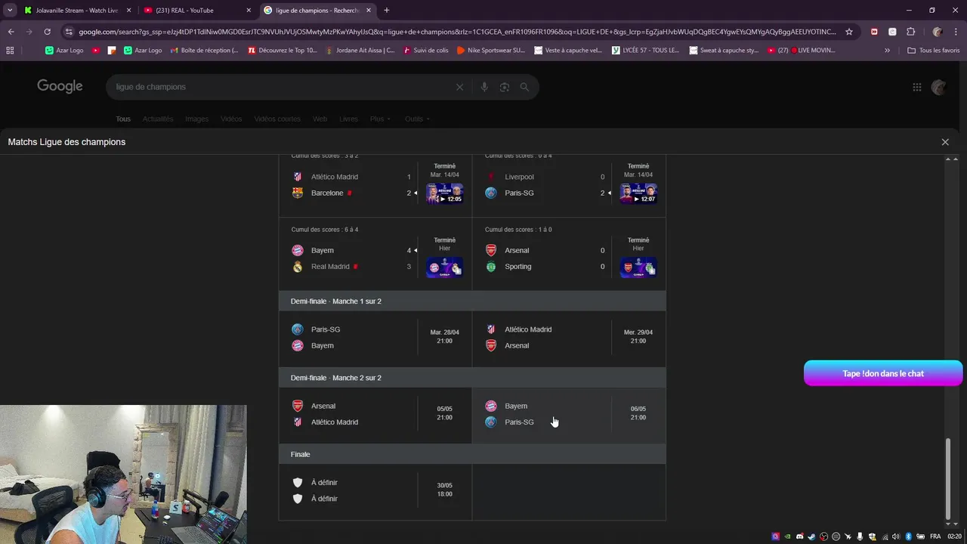Open the Chrome three-dot menu
Screen dimensions: 967x544
(956, 32)
